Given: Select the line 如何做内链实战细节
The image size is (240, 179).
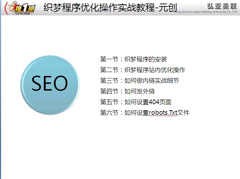Looking at the screenshot, I should 152,81.
